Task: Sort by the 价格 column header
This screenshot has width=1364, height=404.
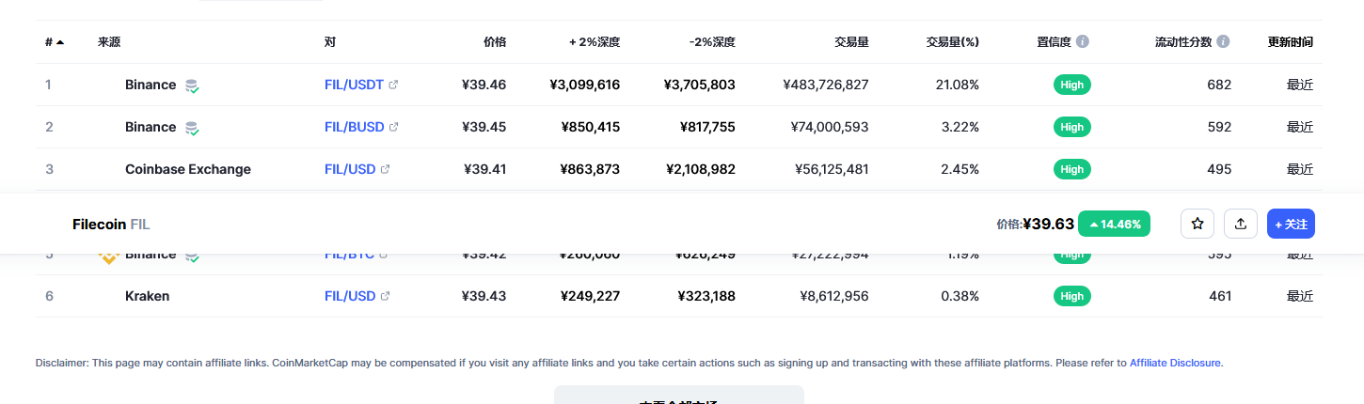Action: [x=494, y=42]
